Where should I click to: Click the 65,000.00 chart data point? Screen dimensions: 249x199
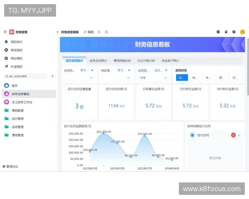coord(131,157)
